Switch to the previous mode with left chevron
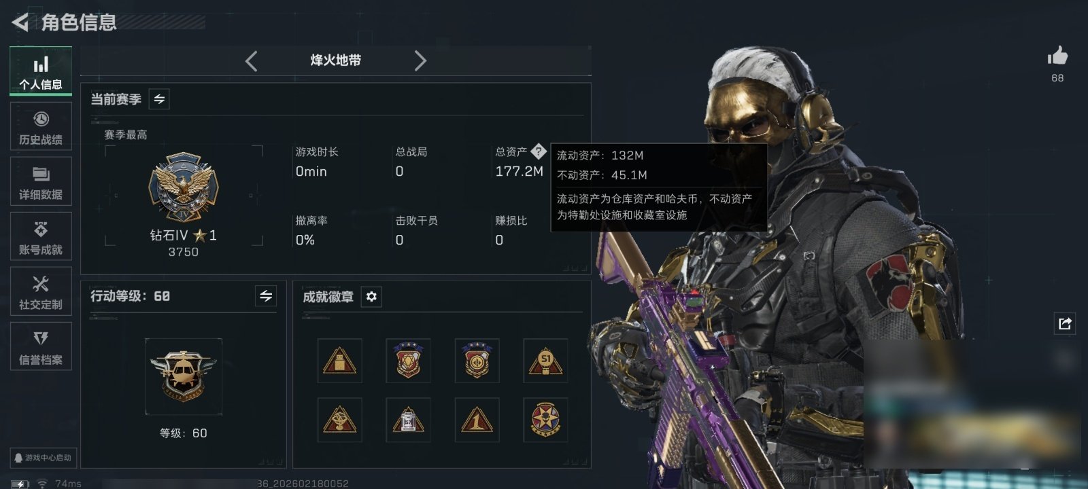The image size is (1088, 489). point(251,61)
